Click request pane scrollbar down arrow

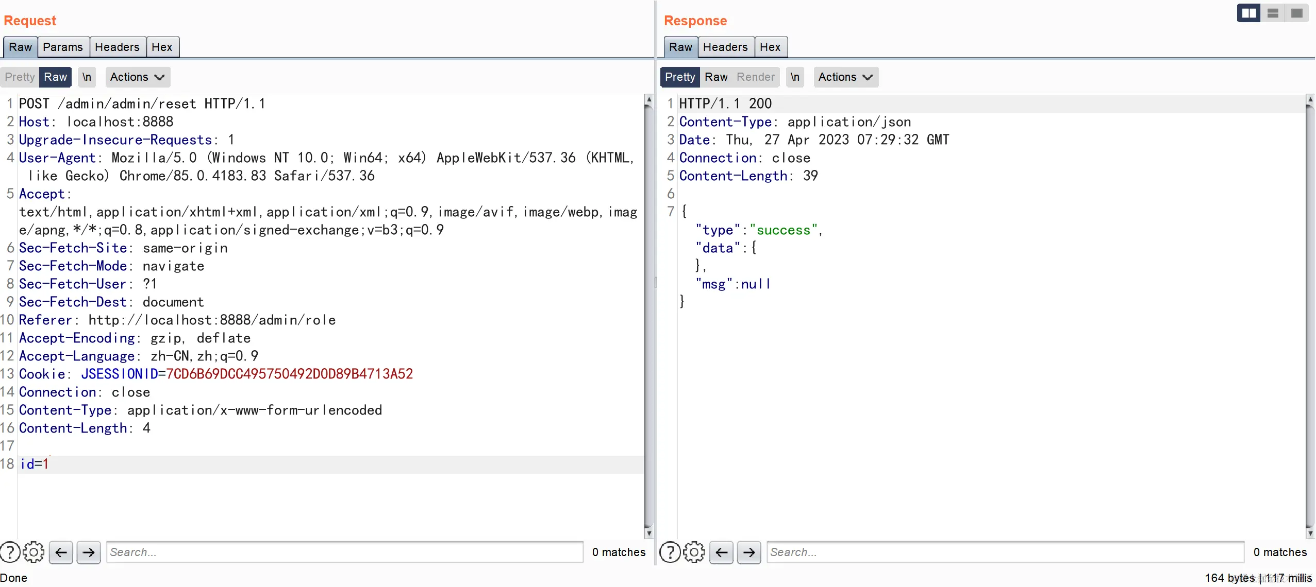(x=649, y=533)
